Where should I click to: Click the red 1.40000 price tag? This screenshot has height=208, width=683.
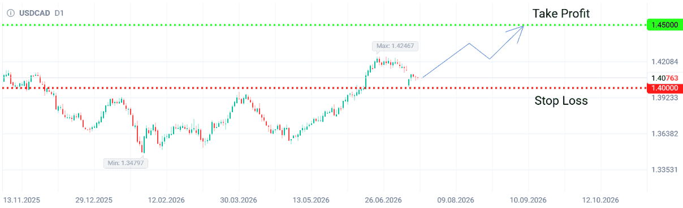coord(665,88)
